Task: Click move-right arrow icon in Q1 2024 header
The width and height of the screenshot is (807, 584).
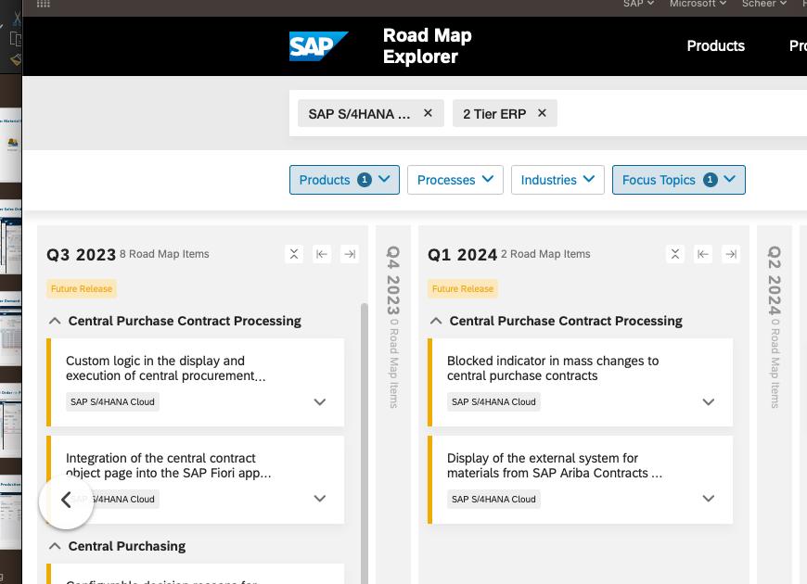Action: click(731, 254)
